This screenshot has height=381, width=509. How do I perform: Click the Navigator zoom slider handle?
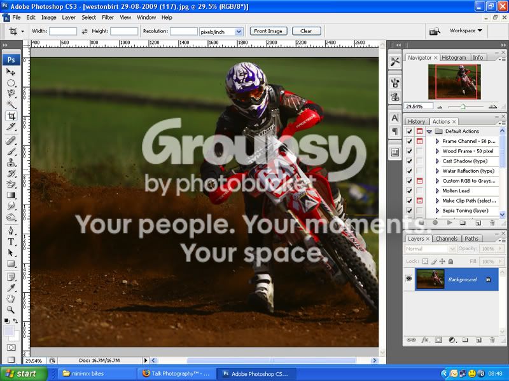pyautogui.click(x=463, y=106)
